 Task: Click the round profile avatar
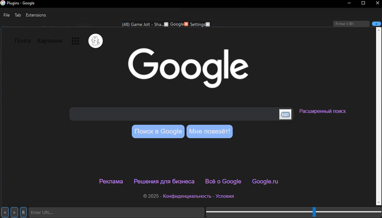[x=95, y=41]
